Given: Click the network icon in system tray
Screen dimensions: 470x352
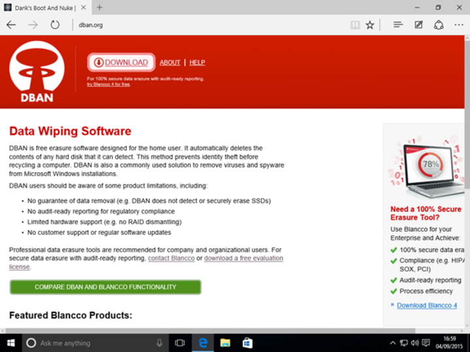Looking at the screenshot, I should (x=404, y=343).
